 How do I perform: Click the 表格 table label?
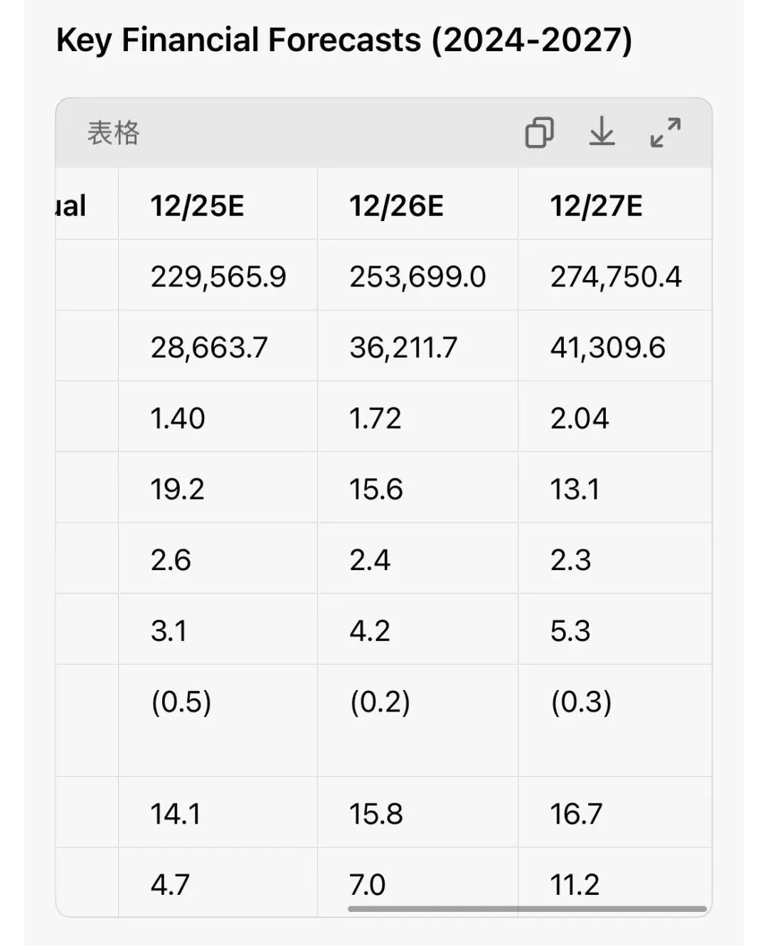(114, 133)
